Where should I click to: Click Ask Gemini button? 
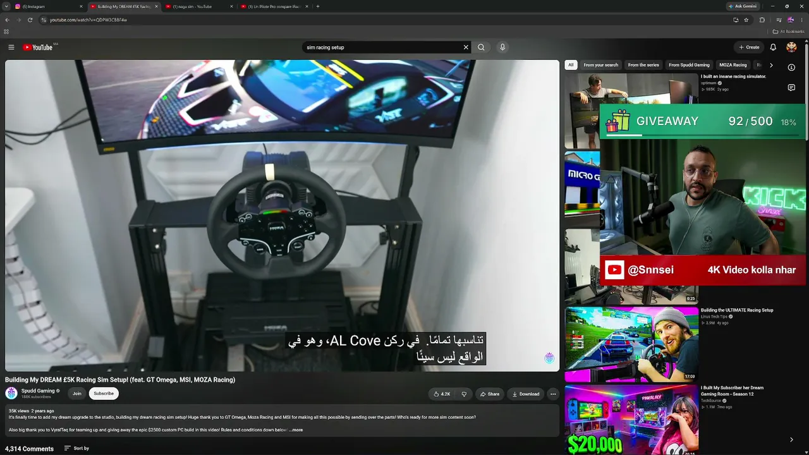coord(743,6)
